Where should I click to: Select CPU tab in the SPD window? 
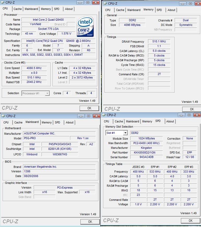pos(107,121)
